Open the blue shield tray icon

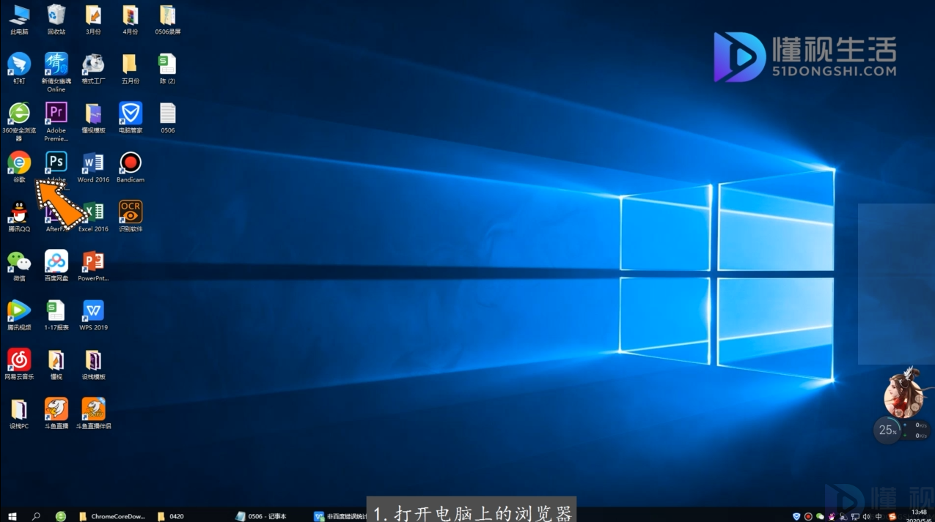[x=796, y=516]
